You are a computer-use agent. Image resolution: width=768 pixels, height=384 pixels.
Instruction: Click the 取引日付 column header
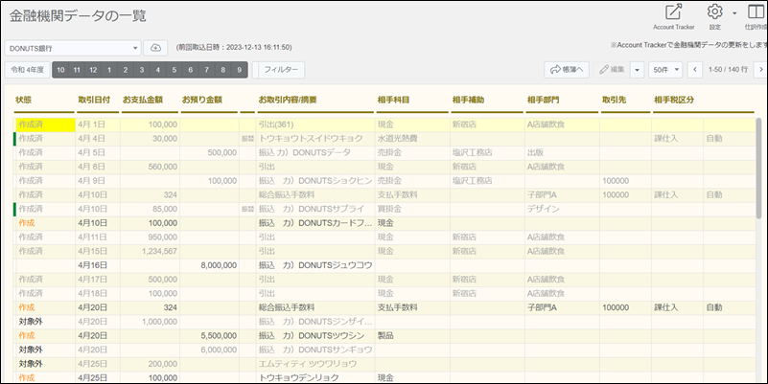tap(94, 100)
